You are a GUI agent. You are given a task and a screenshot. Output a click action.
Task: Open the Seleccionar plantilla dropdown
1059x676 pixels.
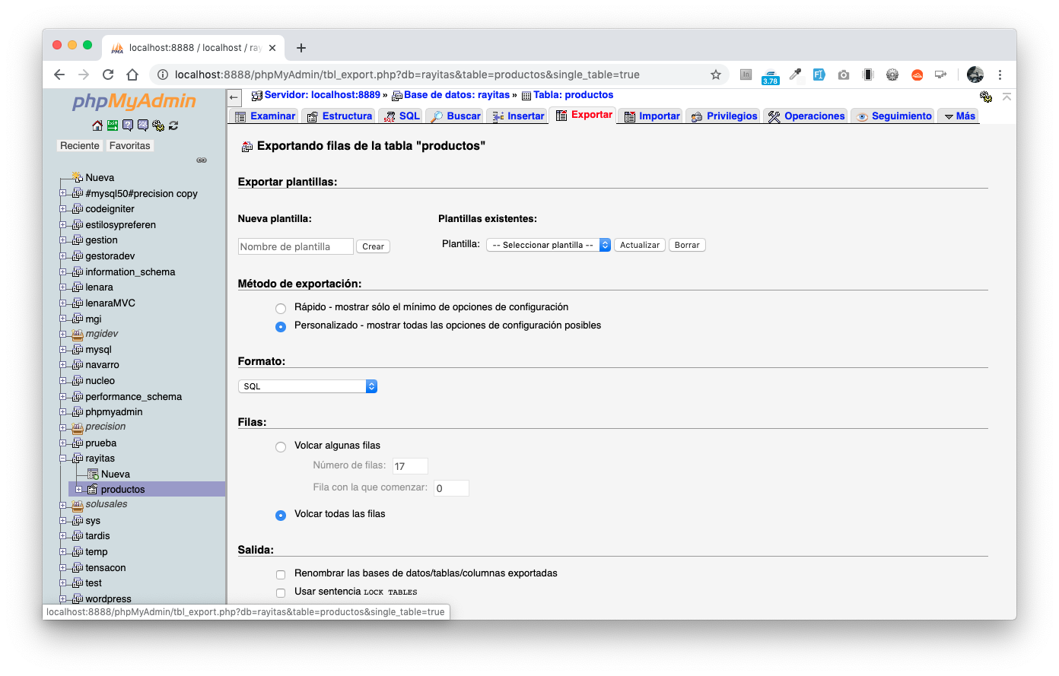coord(549,245)
